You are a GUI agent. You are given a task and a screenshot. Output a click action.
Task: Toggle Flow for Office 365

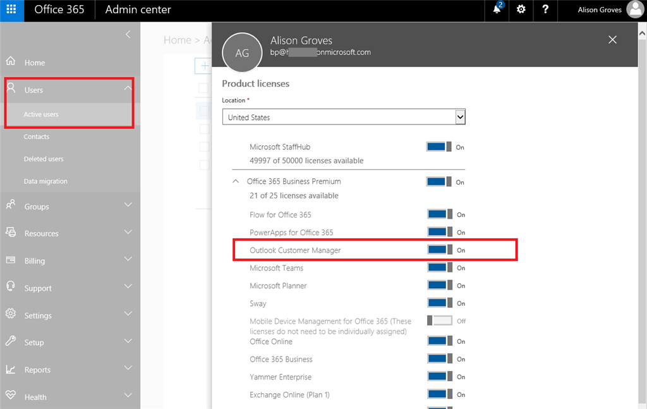440,214
